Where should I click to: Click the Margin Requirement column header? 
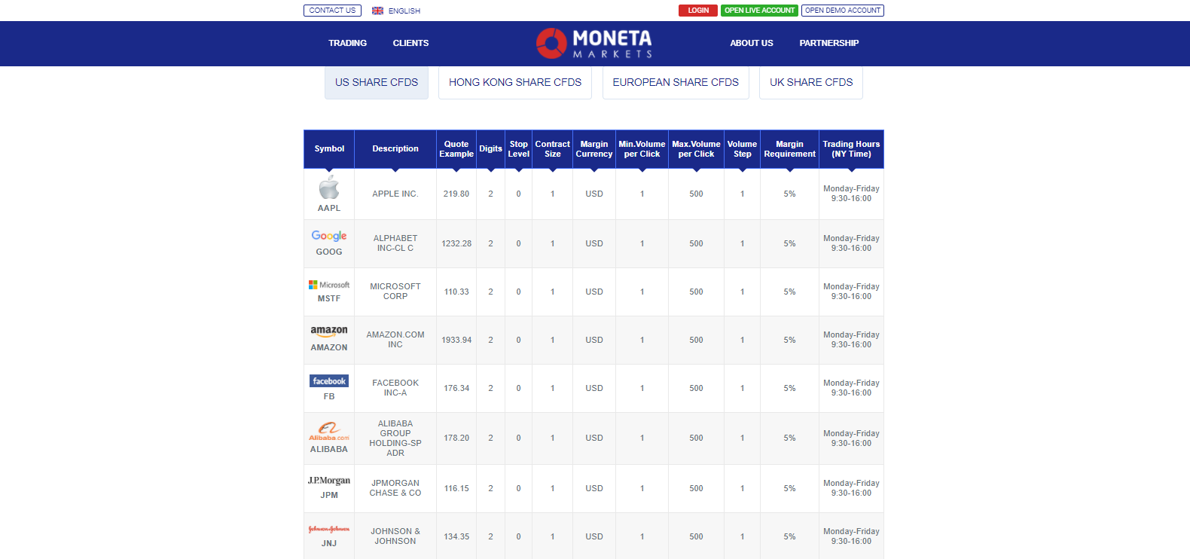[789, 148]
